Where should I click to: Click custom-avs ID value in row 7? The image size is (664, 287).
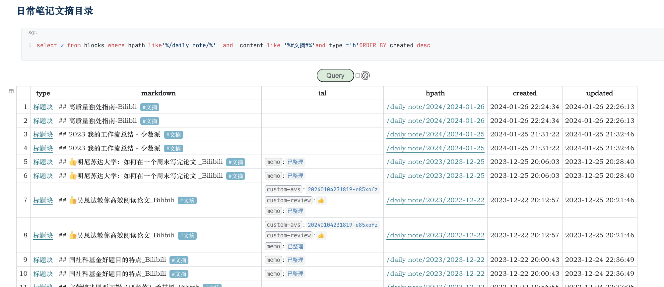342,189
